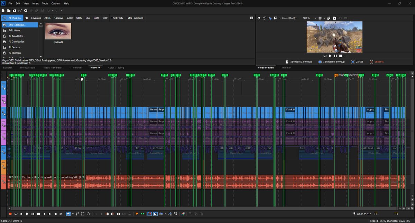Filter plug-ins by Creative category
This screenshot has width=415, height=223.
point(59,18)
